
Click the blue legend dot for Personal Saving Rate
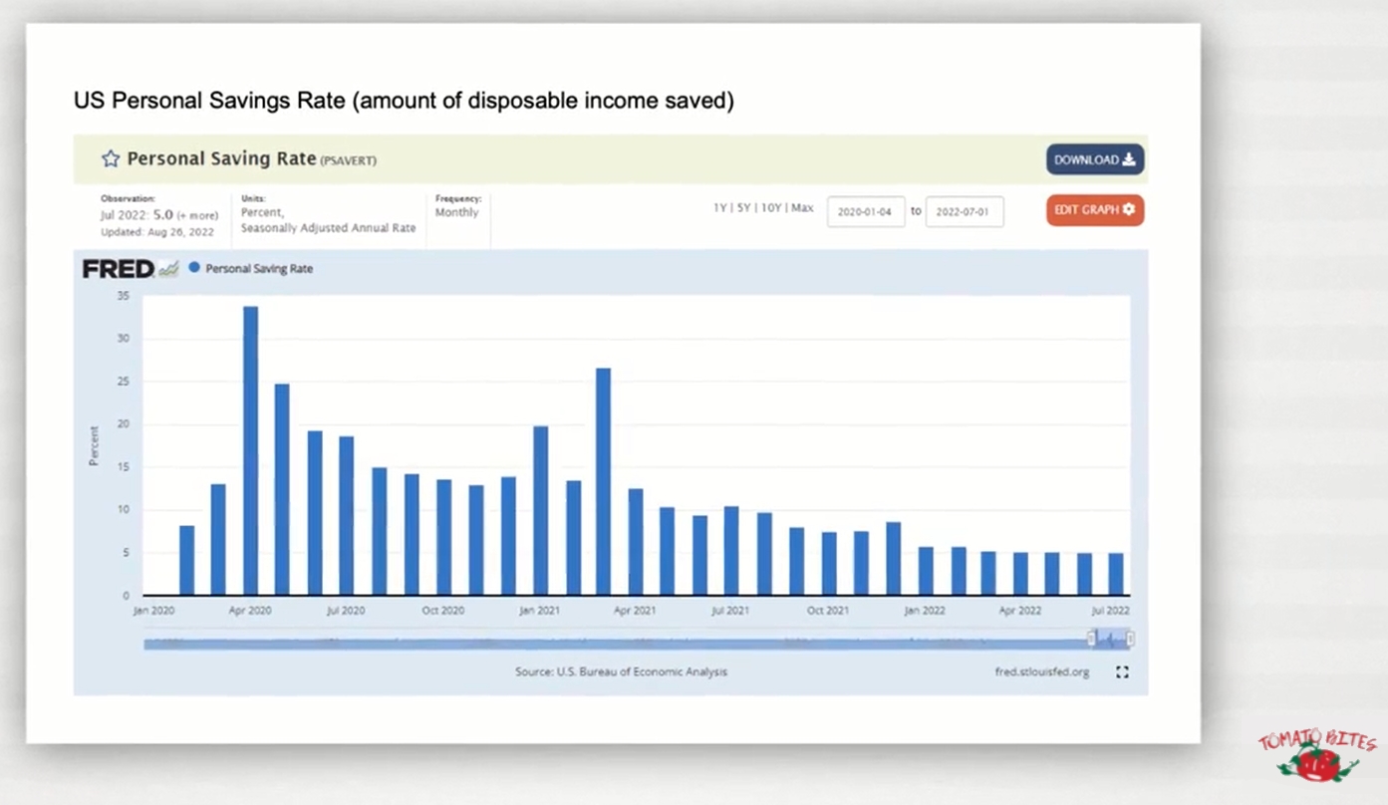coord(194,268)
